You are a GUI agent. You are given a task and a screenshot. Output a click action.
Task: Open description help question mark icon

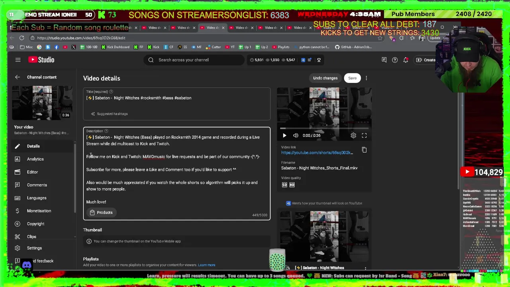[x=106, y=131]
